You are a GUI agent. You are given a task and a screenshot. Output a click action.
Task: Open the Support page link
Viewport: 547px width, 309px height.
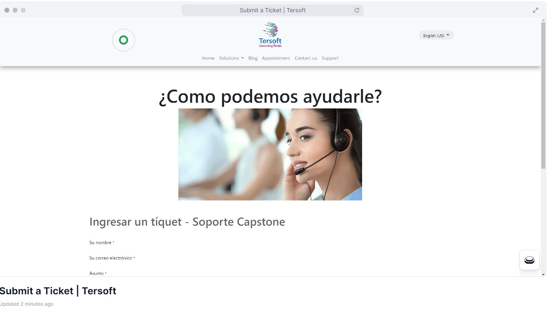click(330, 58)
